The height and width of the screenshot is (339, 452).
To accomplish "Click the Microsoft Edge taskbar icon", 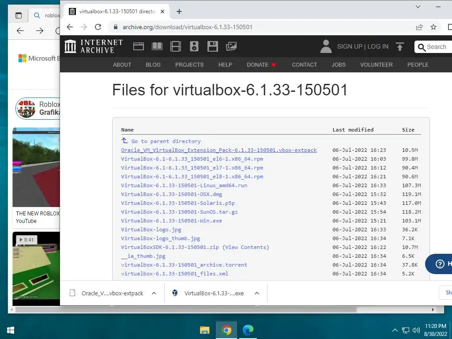I will click(248, 330).
